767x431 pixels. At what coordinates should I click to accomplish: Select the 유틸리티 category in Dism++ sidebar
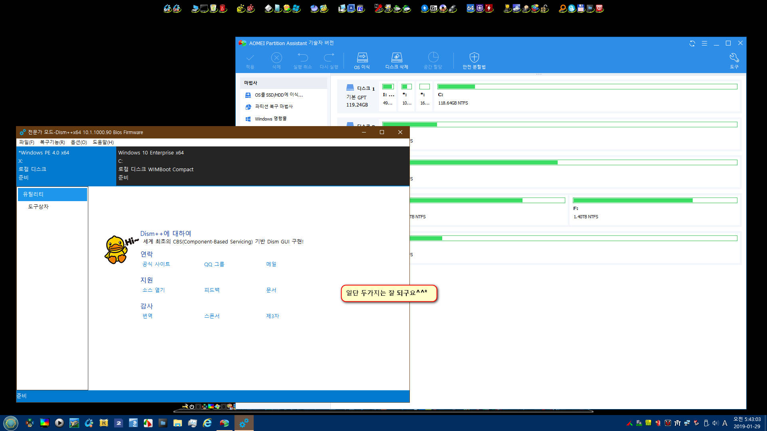click(x=52, y=194)
